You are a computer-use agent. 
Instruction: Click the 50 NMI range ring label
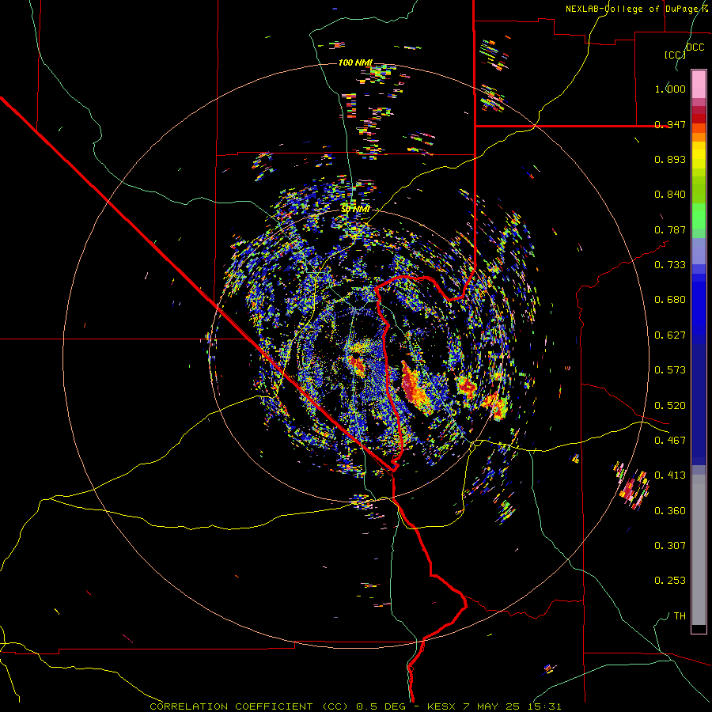pyautogui.click(x=355, y=209)
